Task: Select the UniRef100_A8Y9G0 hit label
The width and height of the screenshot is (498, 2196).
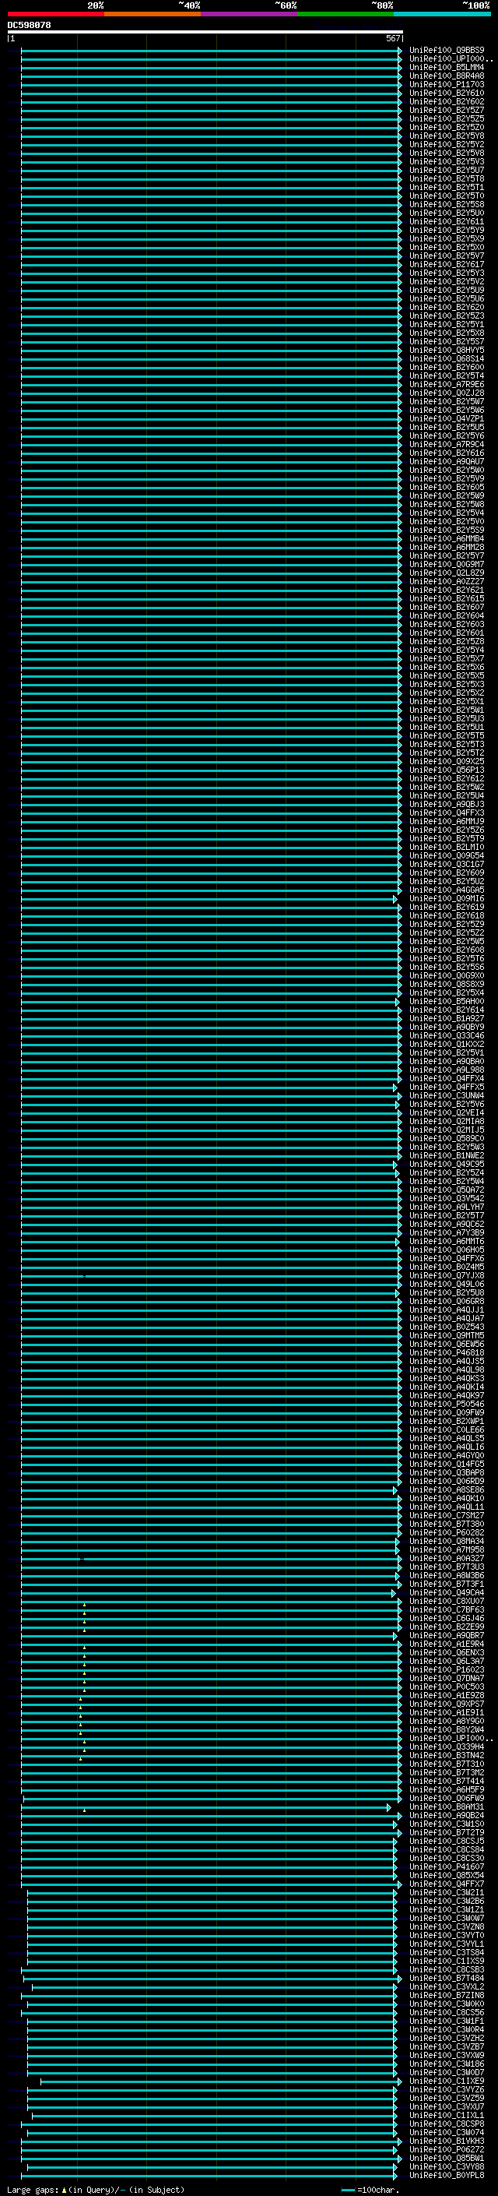Action: point(447,1721)
